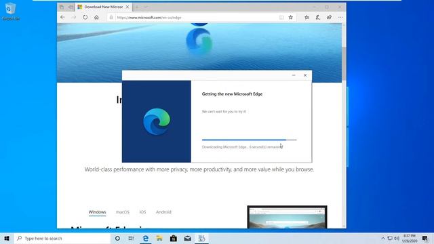
Task: Close the Download New Microsoft tab
Action: tap(127, 7)
